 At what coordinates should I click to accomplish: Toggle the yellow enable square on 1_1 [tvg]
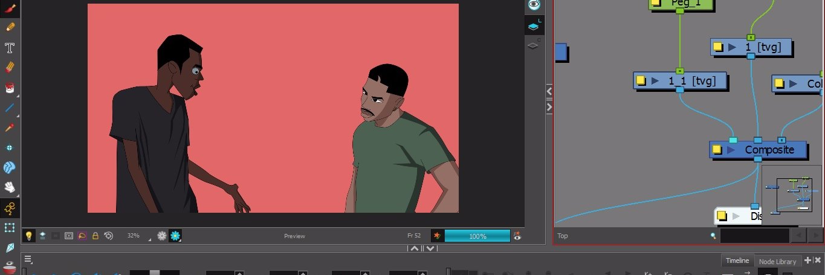pos(641,80)
